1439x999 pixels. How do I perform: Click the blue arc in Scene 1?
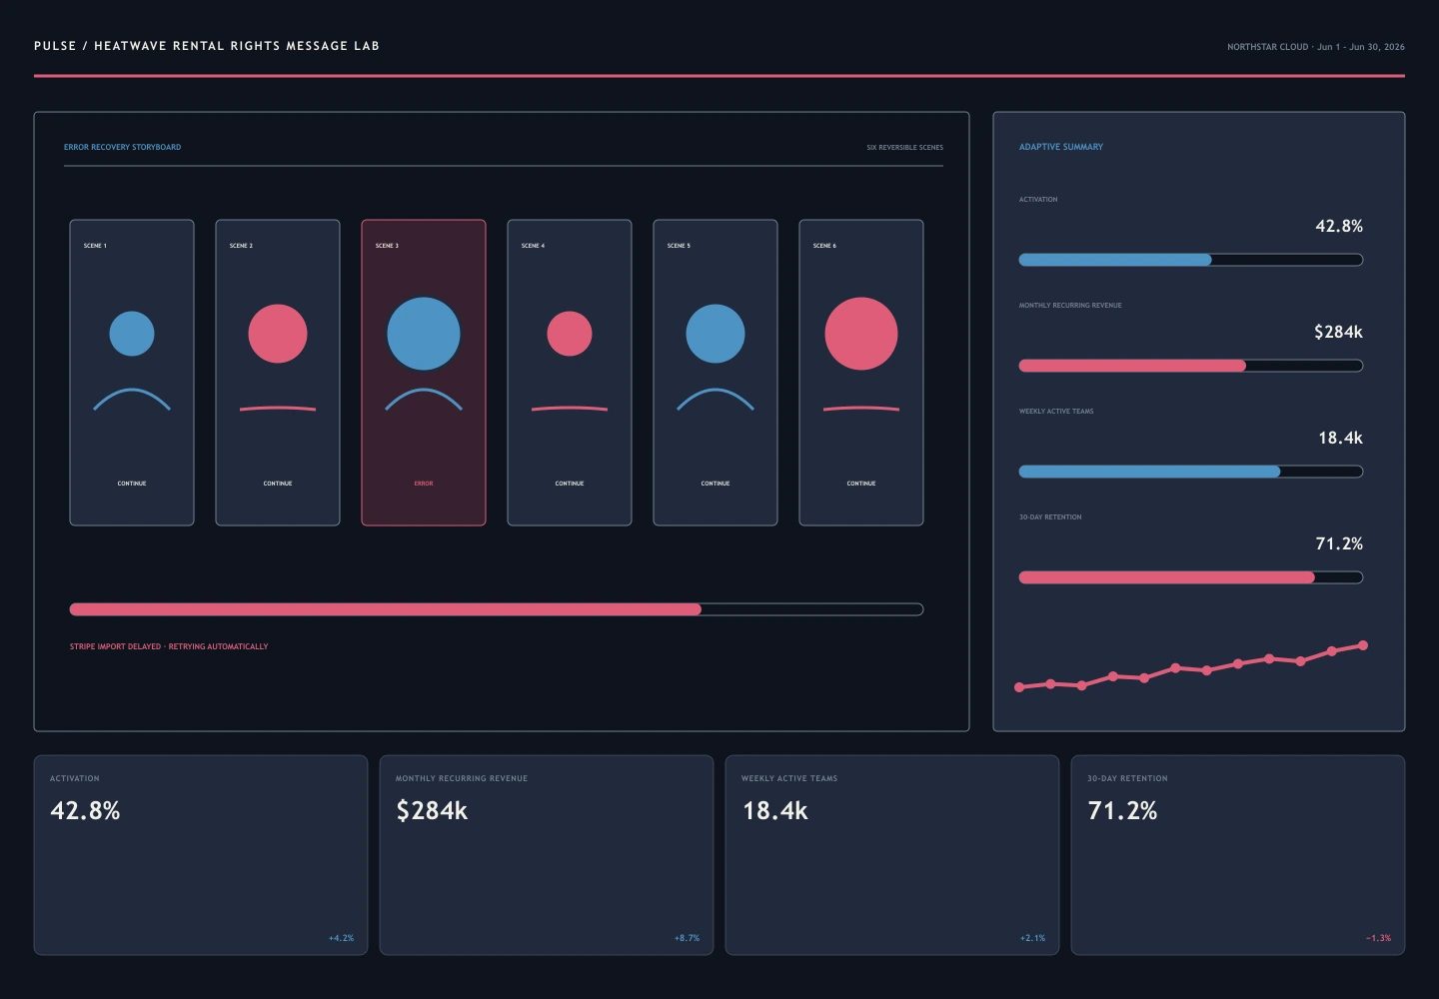coord(132,400)
